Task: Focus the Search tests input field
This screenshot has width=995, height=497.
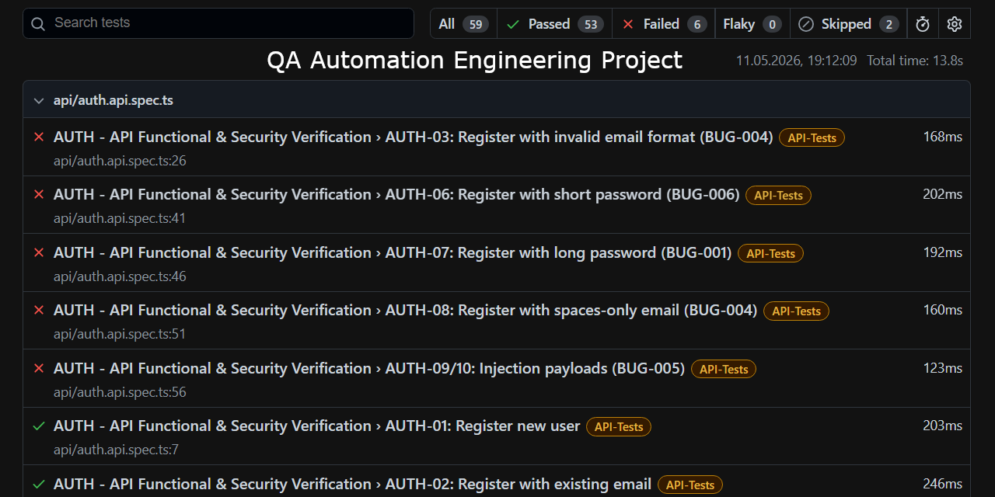Action: [x=218, y=23]
